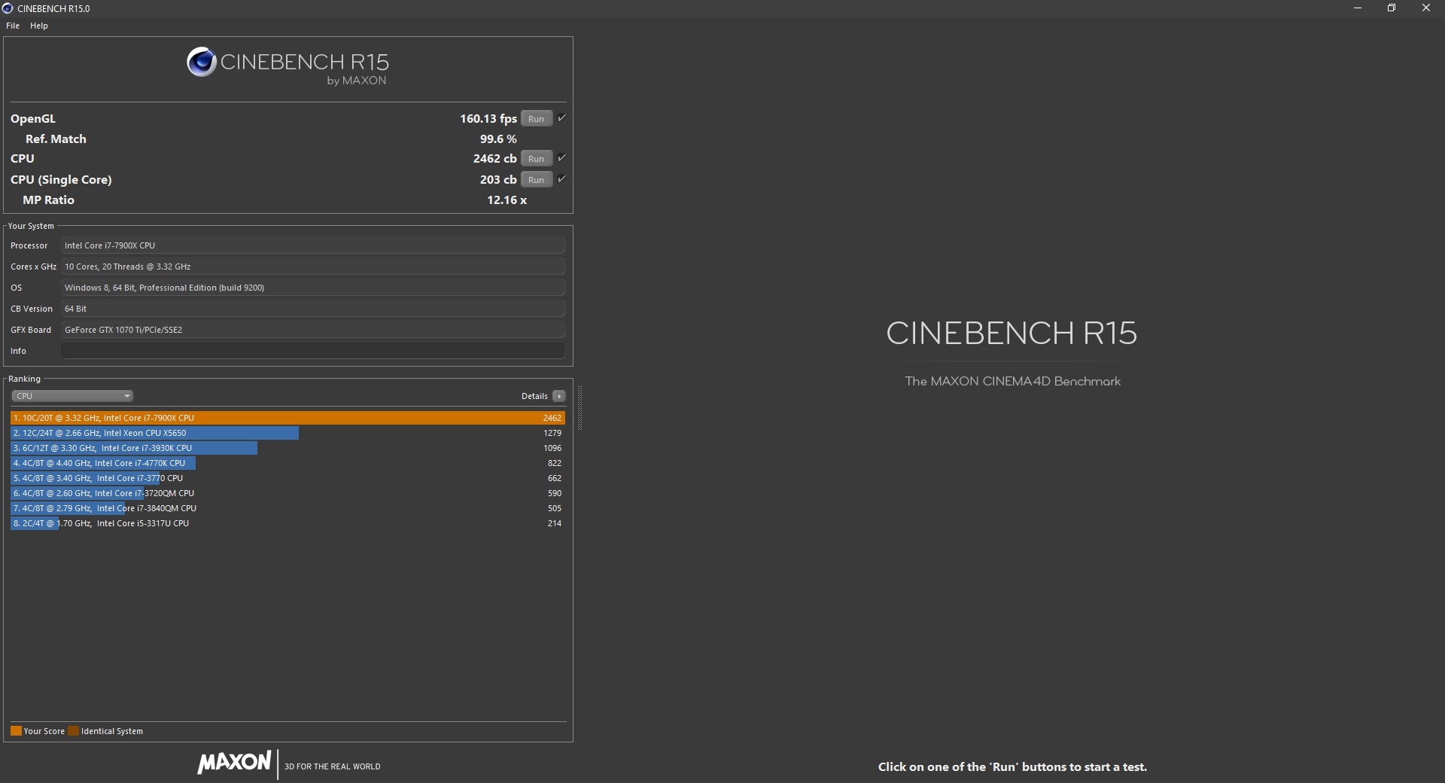Click the Cinebench R15 logo icon
Viewport: 1445px width, 783px height.
[202, 62]
